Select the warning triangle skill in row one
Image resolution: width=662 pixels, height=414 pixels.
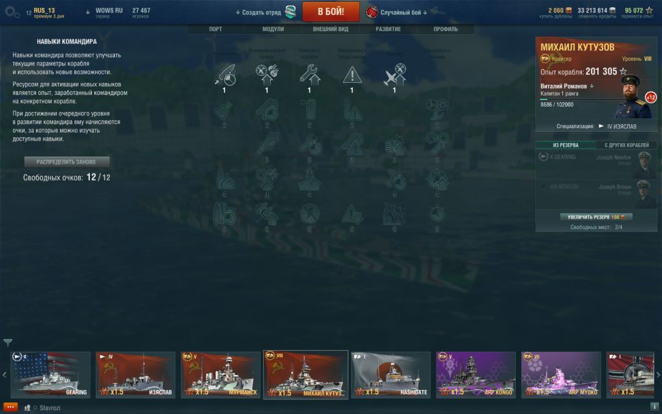point(352,75)
